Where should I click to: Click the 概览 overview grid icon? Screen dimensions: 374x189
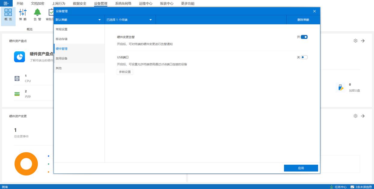coord(8,12)
